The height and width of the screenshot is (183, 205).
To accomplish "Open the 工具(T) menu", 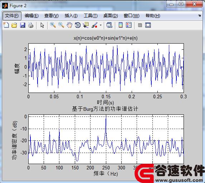I will (x=91, y=16).
